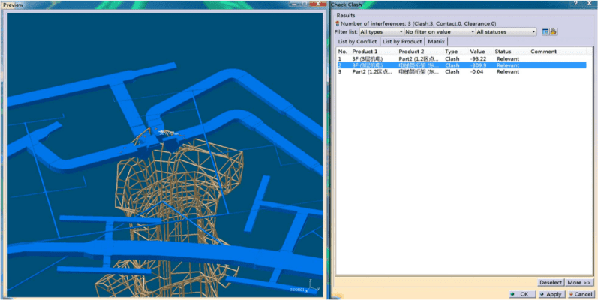Image resolution: width=598 pixels, height=300 pixels.
Task: Confirm with the OK button
Action: click(x=523, y=294)
